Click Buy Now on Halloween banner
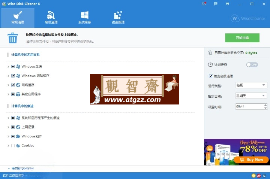Image resolution: width=270 pixels, height=179 pixels. coord(252,160)
